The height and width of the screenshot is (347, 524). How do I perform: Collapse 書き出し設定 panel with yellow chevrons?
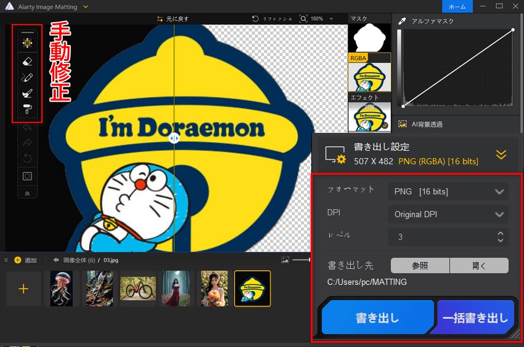[x=501, y=154]
